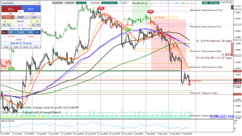Toggle the MM MTF button

click(x=81, y=3)
